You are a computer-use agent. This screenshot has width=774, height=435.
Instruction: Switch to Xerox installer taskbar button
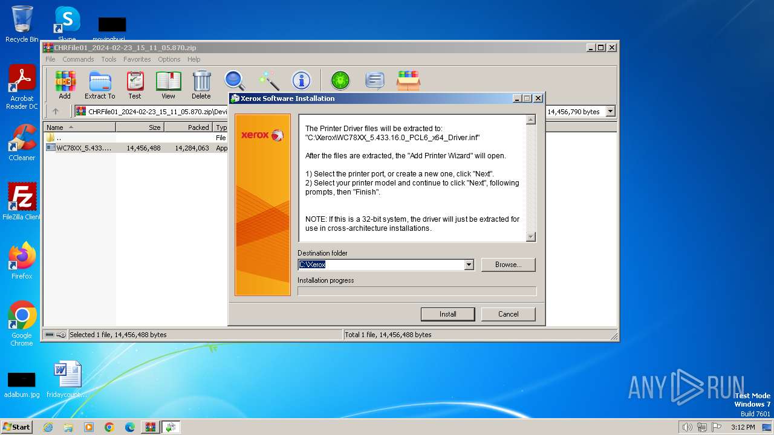pos(171,427)
